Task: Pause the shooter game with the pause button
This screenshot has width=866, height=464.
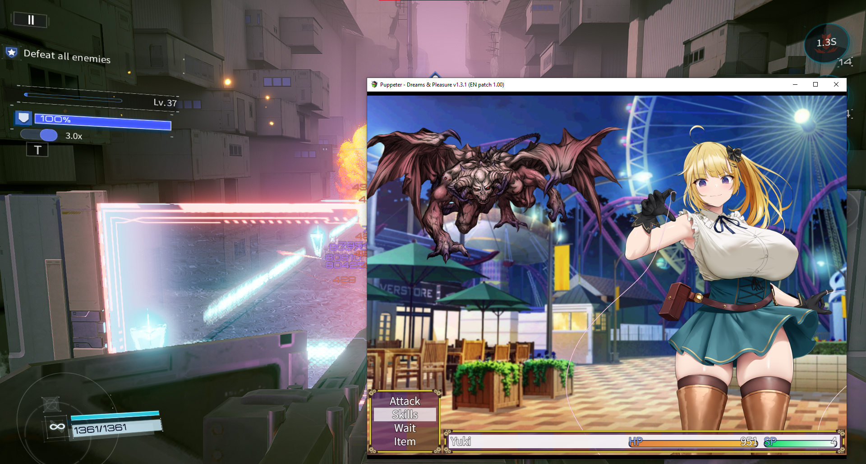Action: [31, 20]
